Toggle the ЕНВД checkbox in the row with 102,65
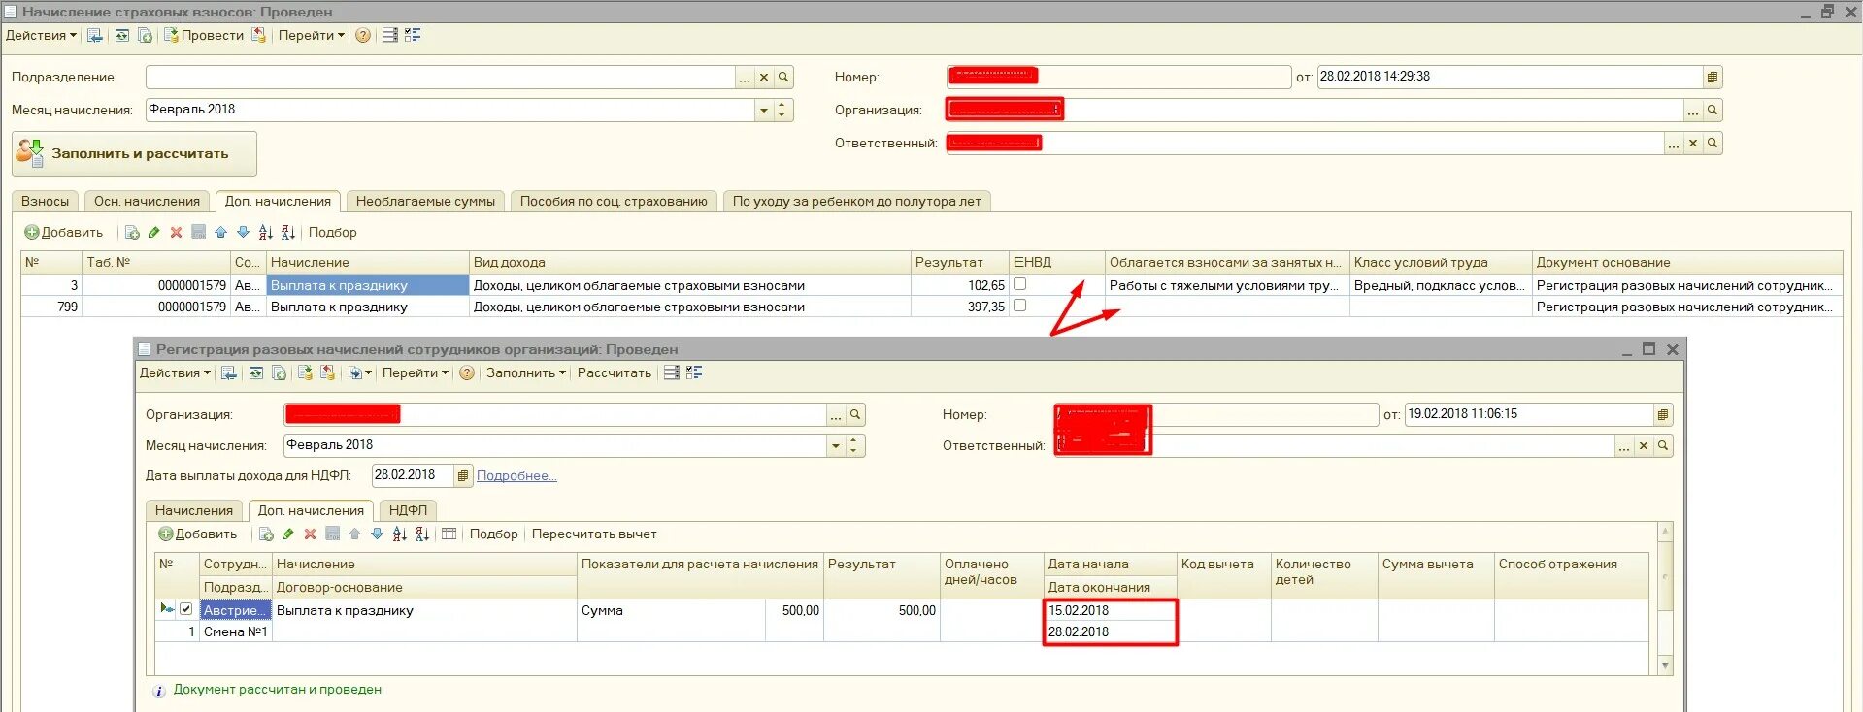Image resolution: width=1863 pixels, height=712 pixels. coord(1019,284)
